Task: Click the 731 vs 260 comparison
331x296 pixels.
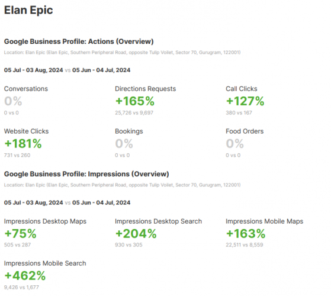Action: pos(17,155)
